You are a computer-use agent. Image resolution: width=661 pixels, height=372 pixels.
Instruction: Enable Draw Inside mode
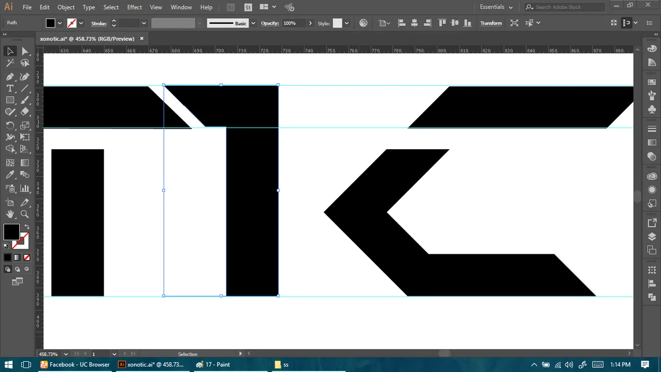tap(27, 269)
